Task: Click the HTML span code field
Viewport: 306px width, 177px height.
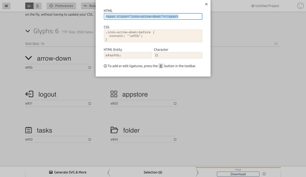Action: 153,17
